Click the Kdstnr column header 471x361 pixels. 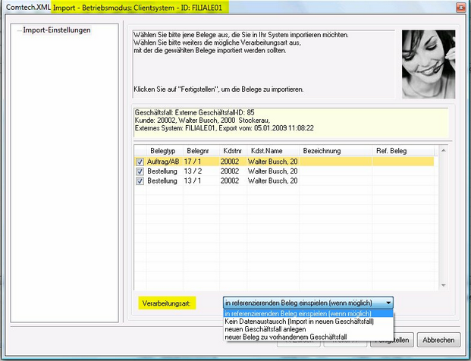tap(231, 151)
